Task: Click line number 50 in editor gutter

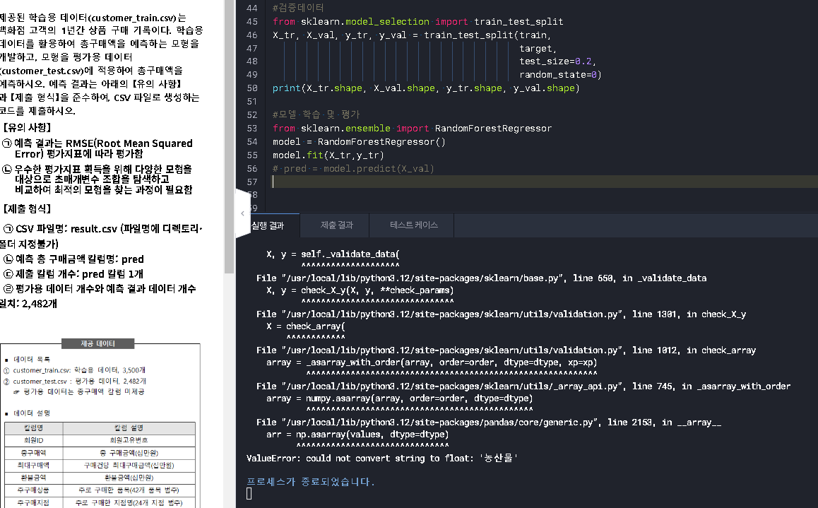Action: tap(252, 88)
